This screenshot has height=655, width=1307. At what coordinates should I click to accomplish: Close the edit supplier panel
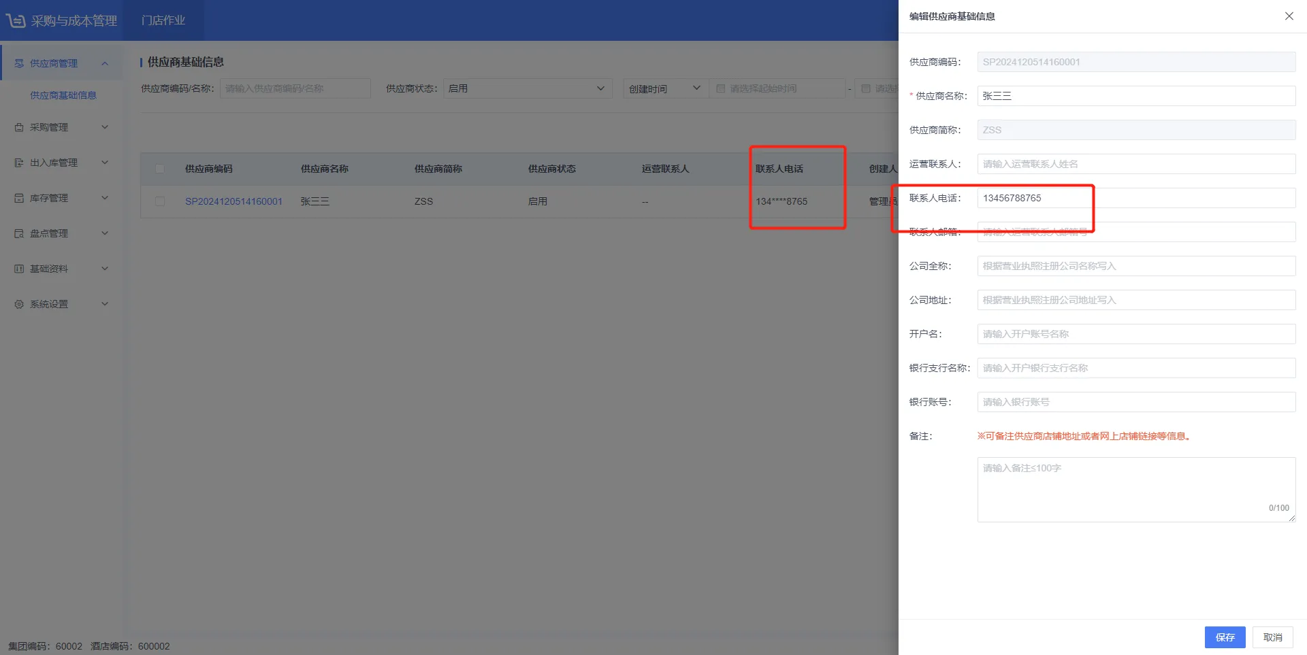pos(1289,16)
